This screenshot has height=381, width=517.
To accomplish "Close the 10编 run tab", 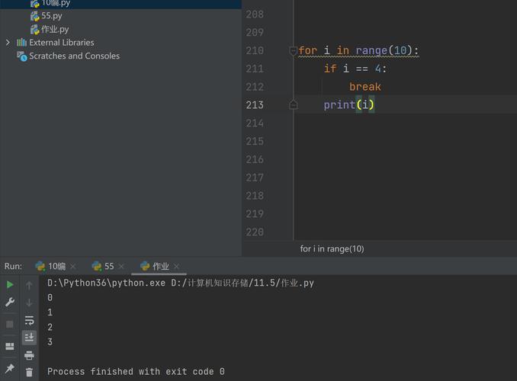I will 73,266.
